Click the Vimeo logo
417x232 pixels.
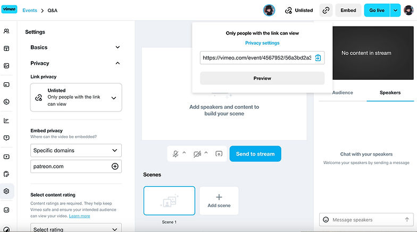[9, 10]
